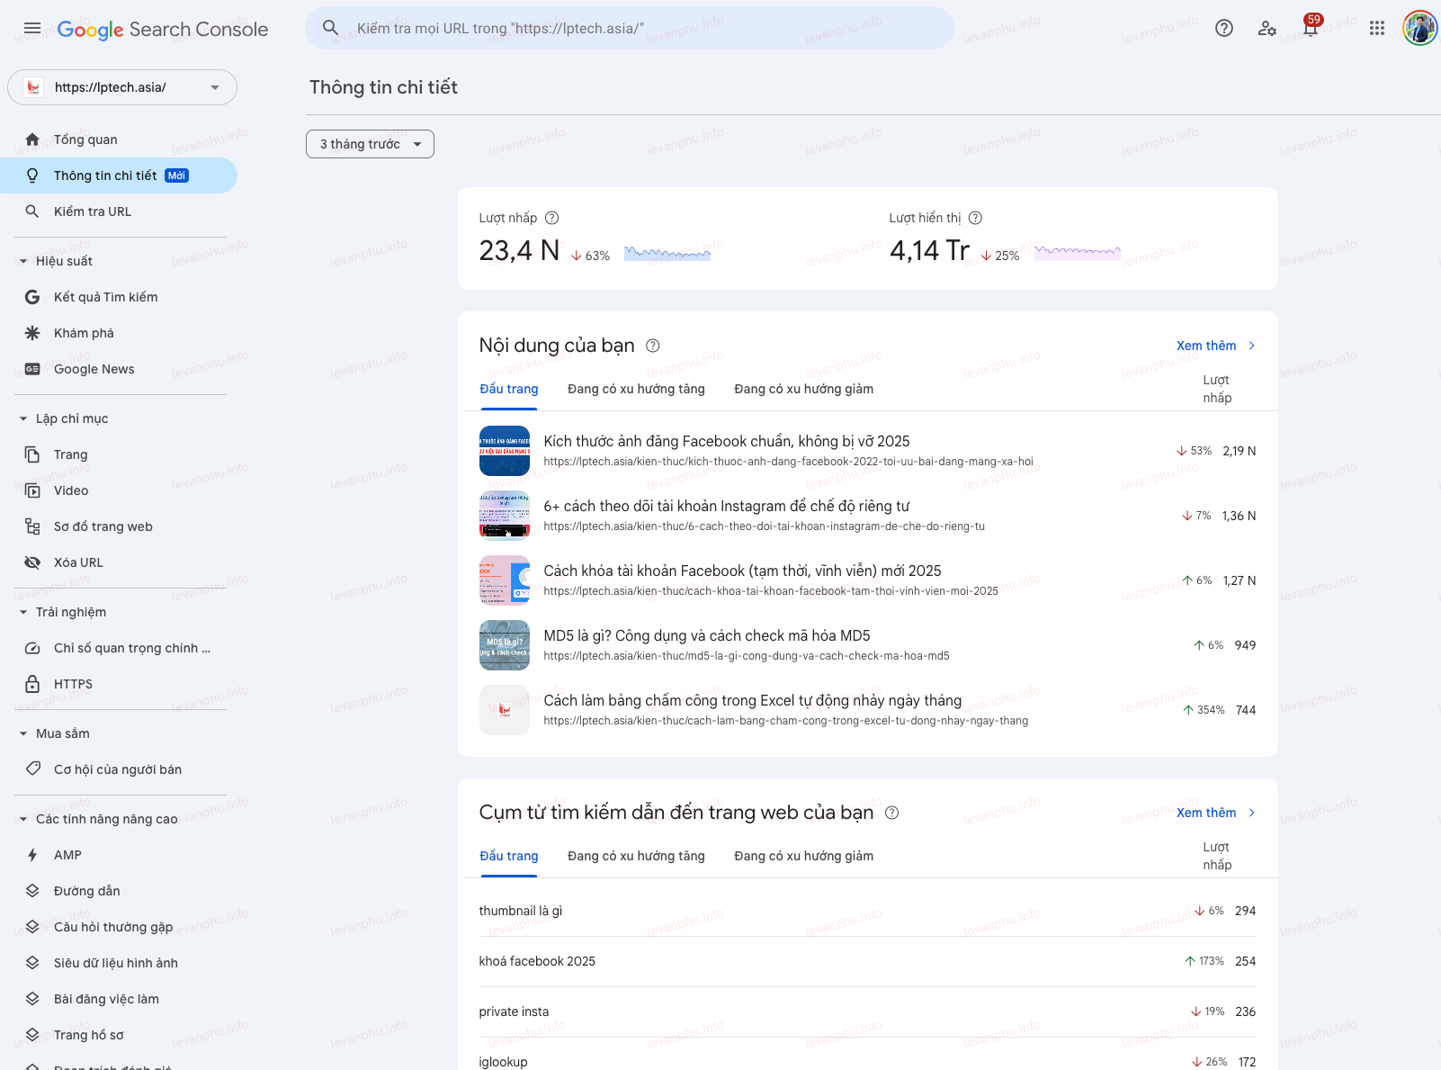This screenshot has width=1441, height=1070.
Task: Click thumbnail of Kích thước ảnh đăng Facebook
Action: 505,451
